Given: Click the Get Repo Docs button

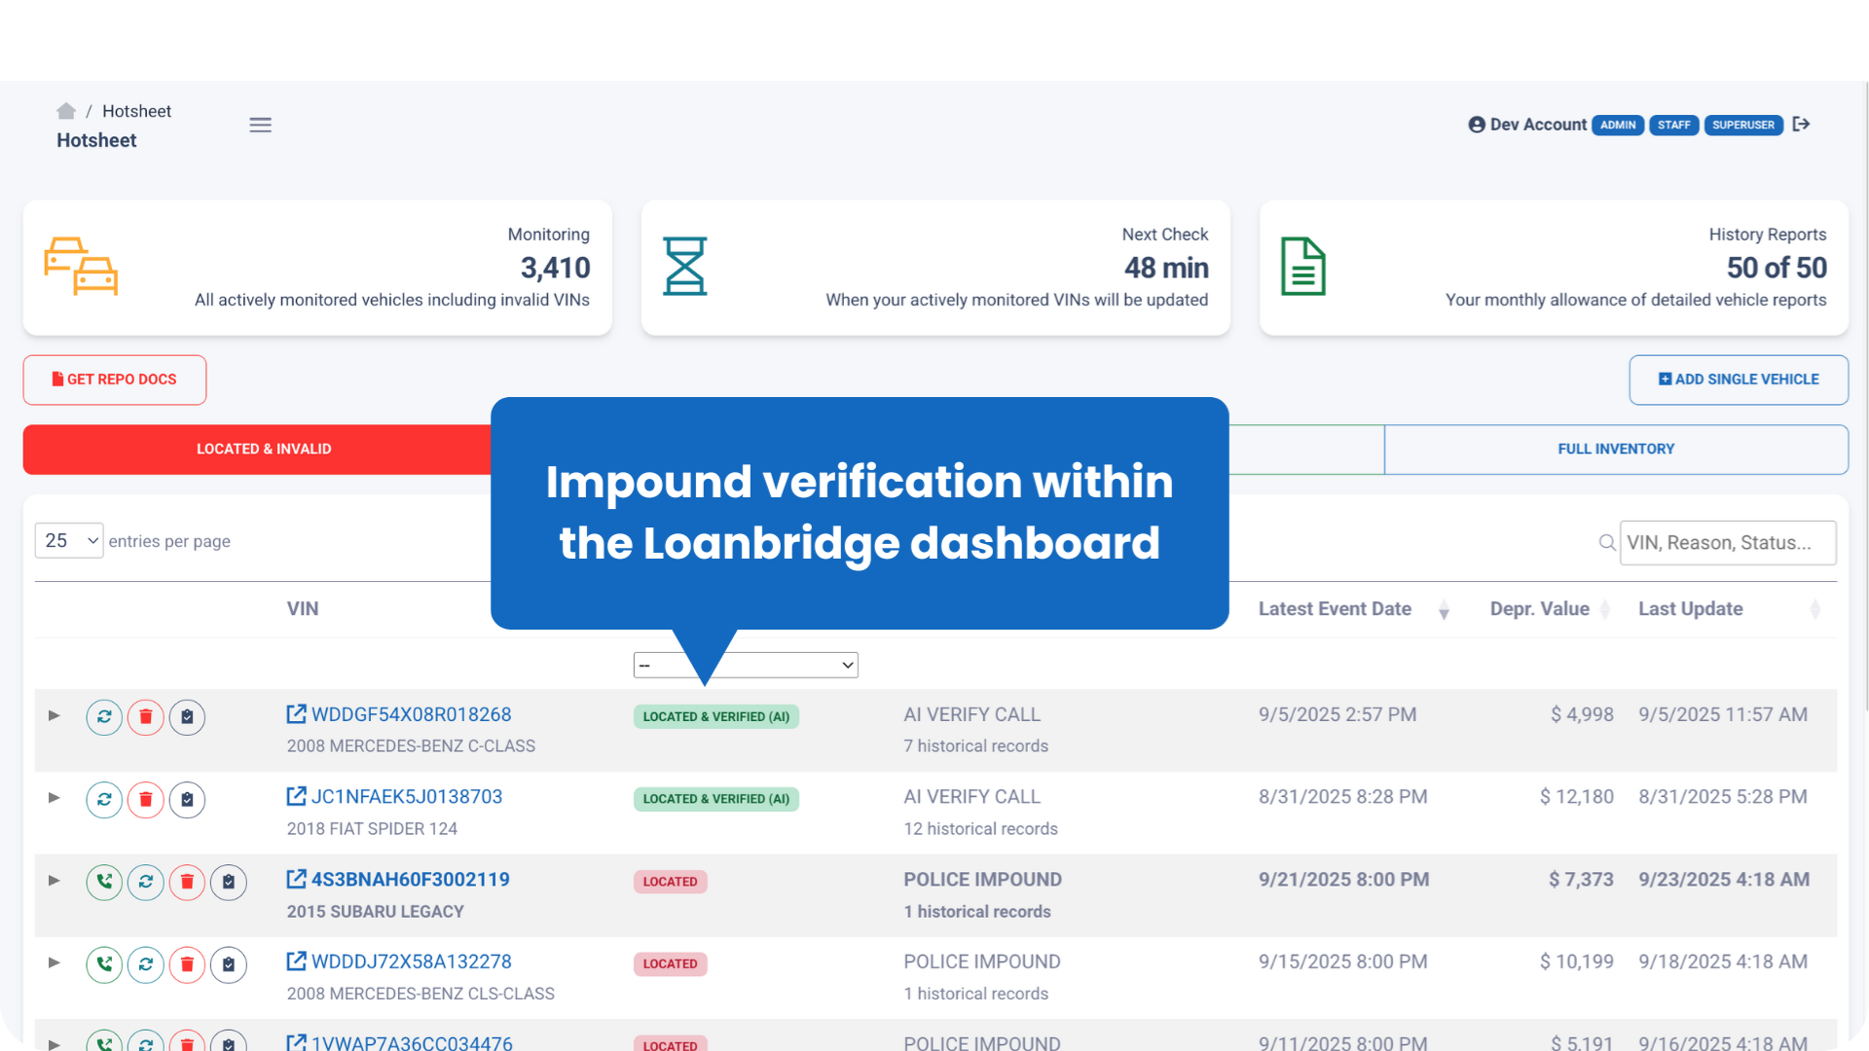Looking at the screenshot, I should pyautogui.click(x=115, y=380).
